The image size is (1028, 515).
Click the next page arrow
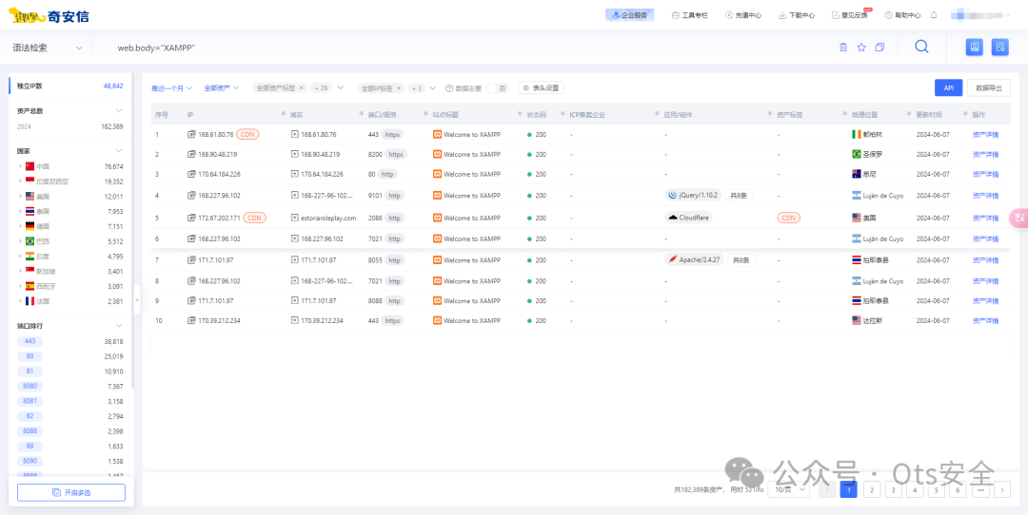1002,489
